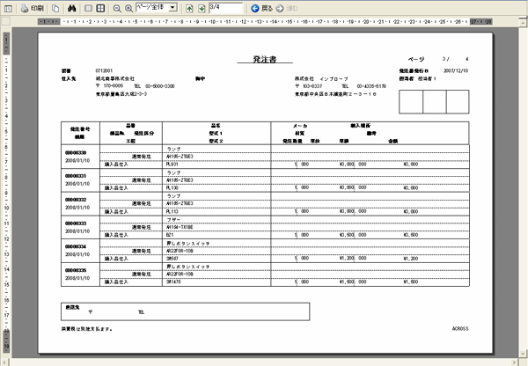The width and height of the screenshot is (528, 366).
Task: Click order number 00000331
Action: tap(76, 176)
